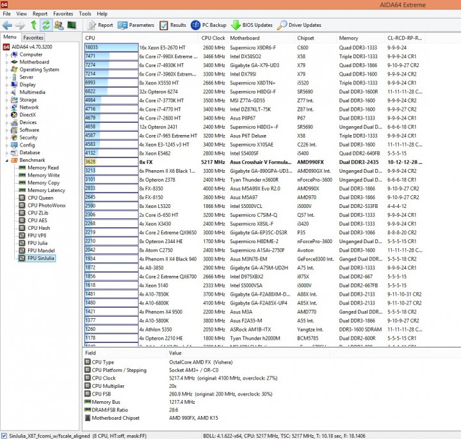Open the Favorites menu

pyautogui.click(x=63, y=14)
